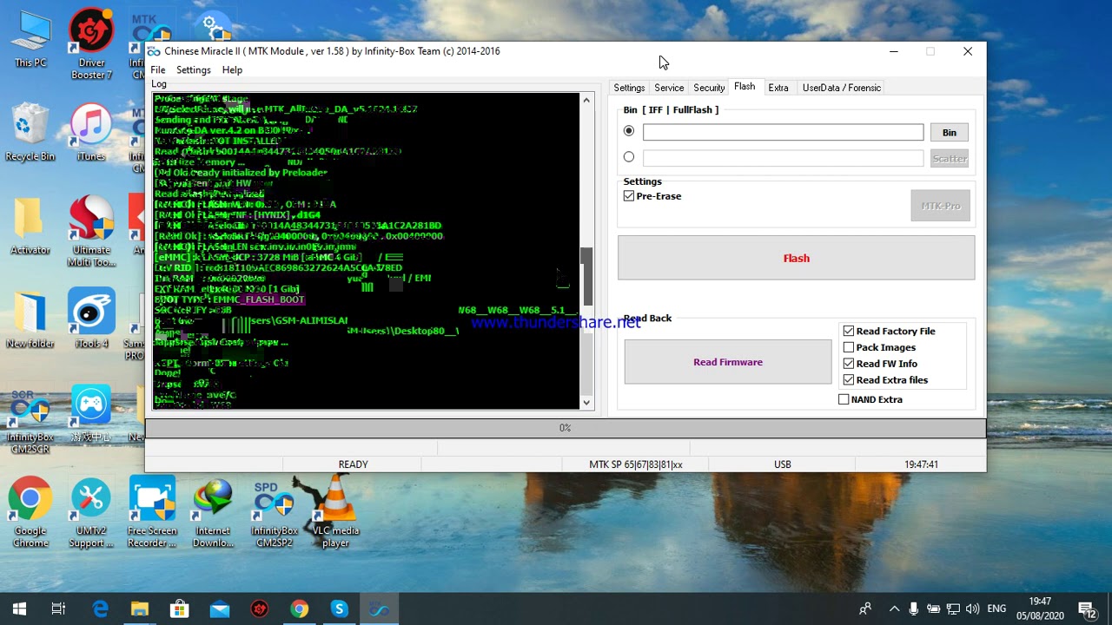Launch iTunes from the desktop
The height and width of the screenshot is (625, 1112).
91,133
